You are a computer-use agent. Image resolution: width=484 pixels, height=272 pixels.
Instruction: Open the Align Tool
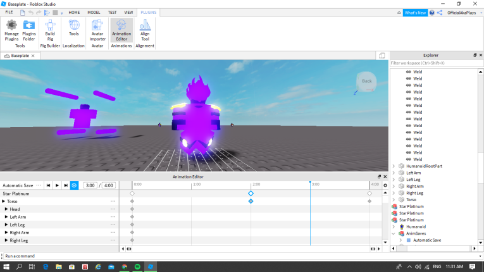click(x=145, y=30)
